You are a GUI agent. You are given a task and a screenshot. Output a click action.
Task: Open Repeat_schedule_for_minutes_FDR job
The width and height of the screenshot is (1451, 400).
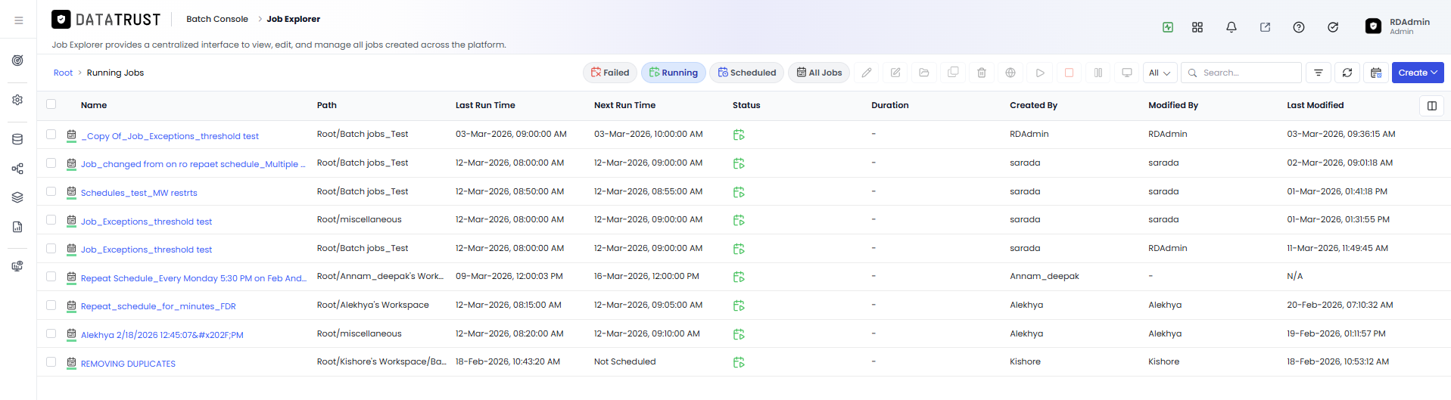click(x=158, y=306)
